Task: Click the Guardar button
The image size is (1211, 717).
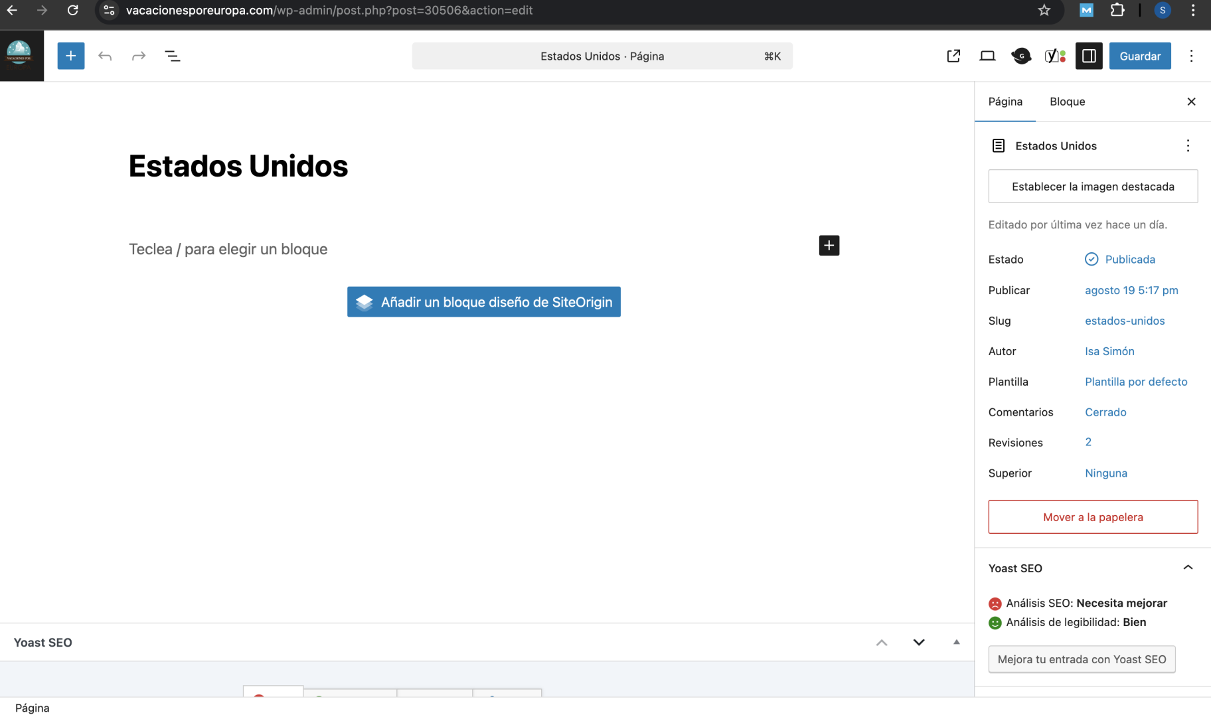Action: coord(1140,56)
